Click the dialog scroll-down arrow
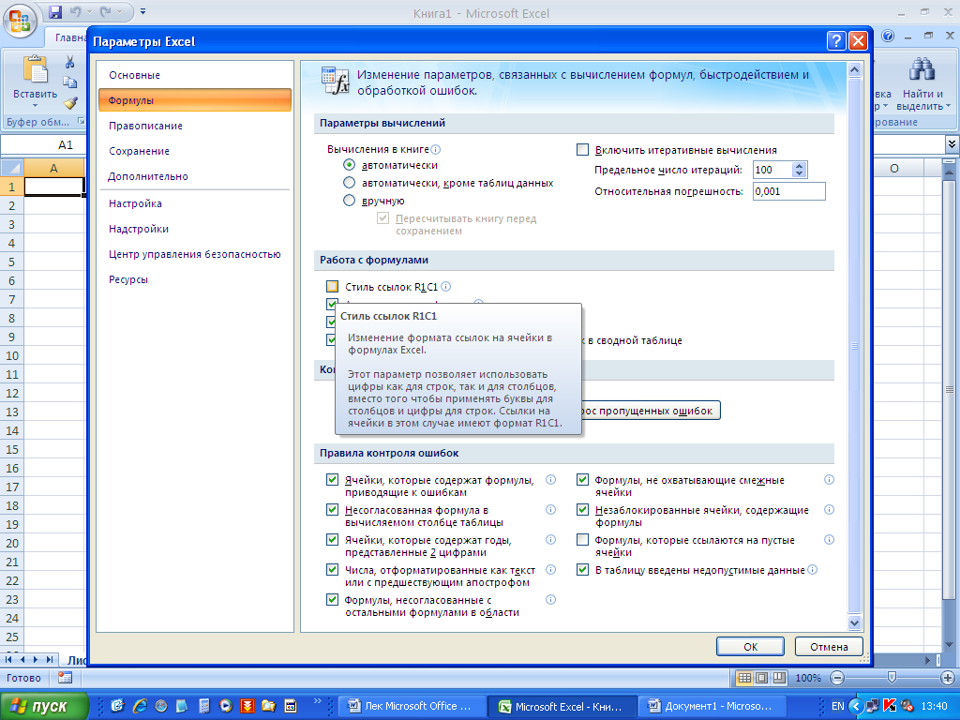The width and height of the screenshot is (960, 720). coord(854,623)
